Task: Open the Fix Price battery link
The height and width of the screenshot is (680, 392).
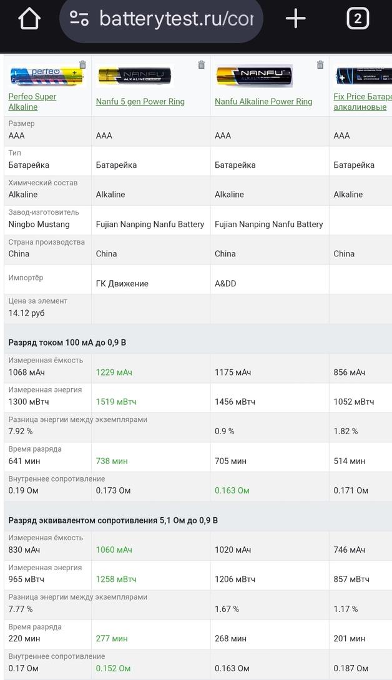Action: tap(362, 102)
